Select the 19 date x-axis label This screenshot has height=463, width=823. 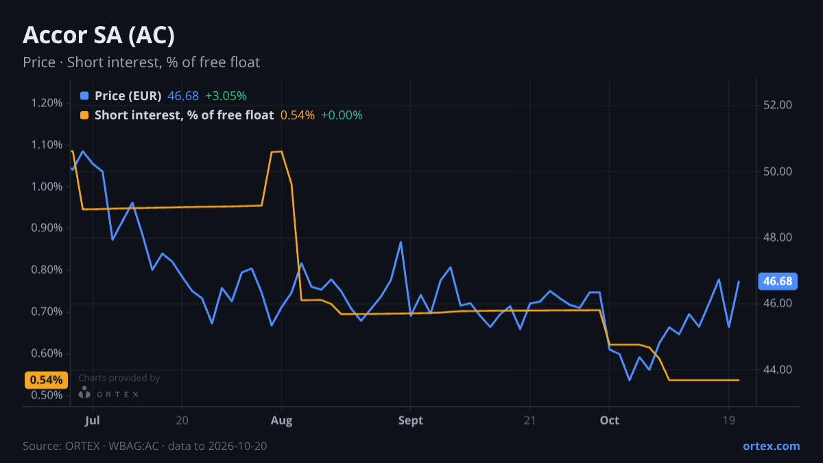pyautogui.click(x=728, y=420)
